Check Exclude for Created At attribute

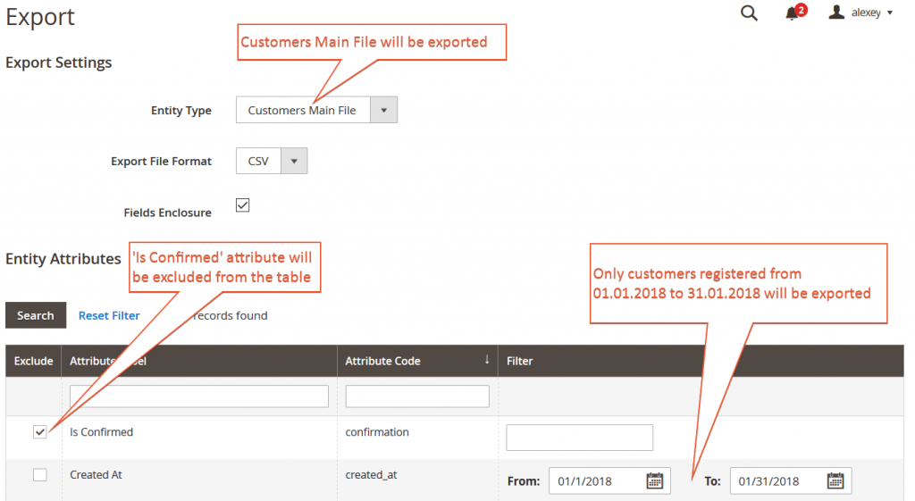click(x=40, y=475)
